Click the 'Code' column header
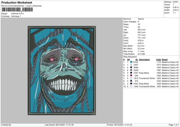180x127 pixels. pyautogui.click(x=158, y=60)
